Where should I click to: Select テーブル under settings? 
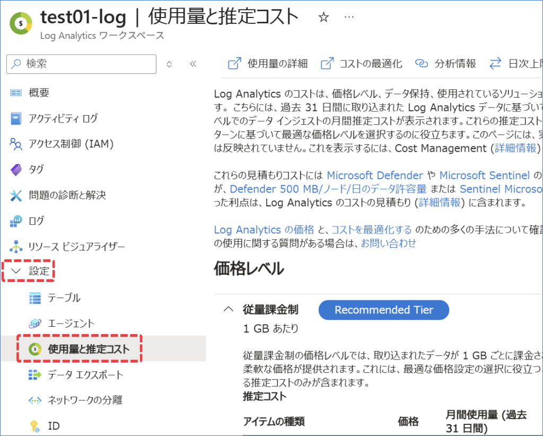(64, 298)
